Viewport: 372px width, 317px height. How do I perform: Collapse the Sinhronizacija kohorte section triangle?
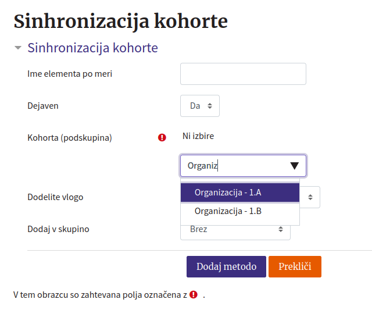click(18, 48)
